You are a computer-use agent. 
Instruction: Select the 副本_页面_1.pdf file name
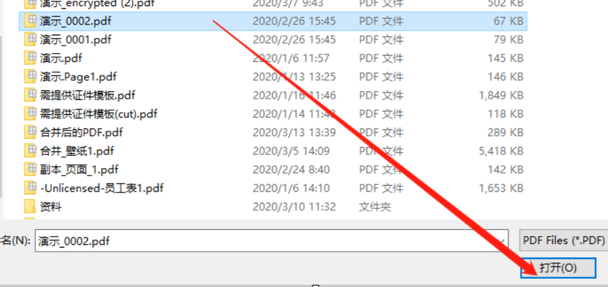point(79,169)
